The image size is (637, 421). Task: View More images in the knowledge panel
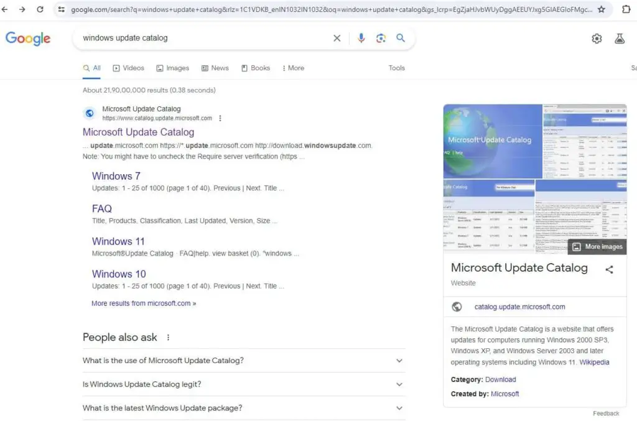pyautogui.click(x=597, y=246)
